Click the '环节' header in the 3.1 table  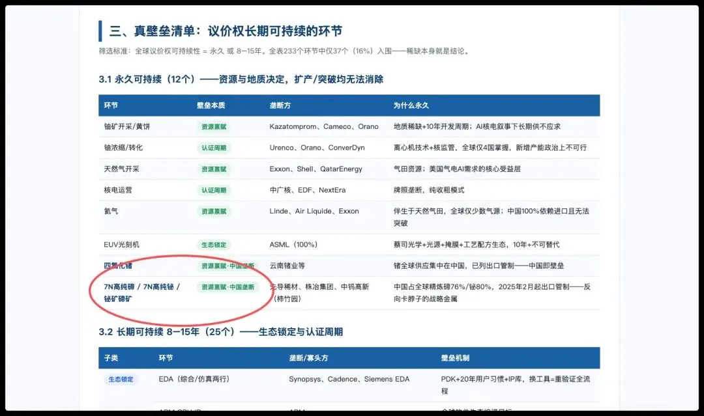[110, 105]
